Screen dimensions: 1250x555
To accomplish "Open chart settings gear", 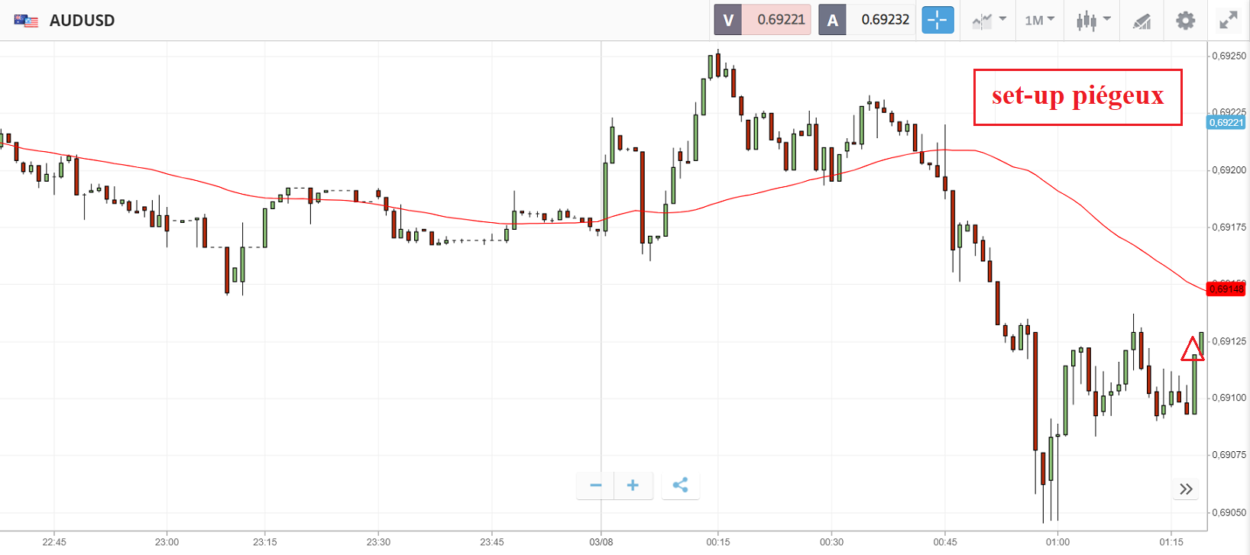I will coord(1185,21).
